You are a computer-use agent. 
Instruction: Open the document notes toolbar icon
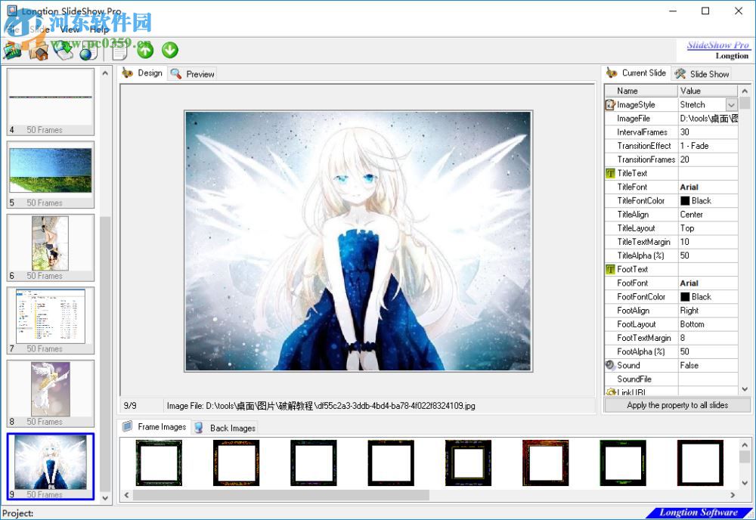tap(117, 51)
